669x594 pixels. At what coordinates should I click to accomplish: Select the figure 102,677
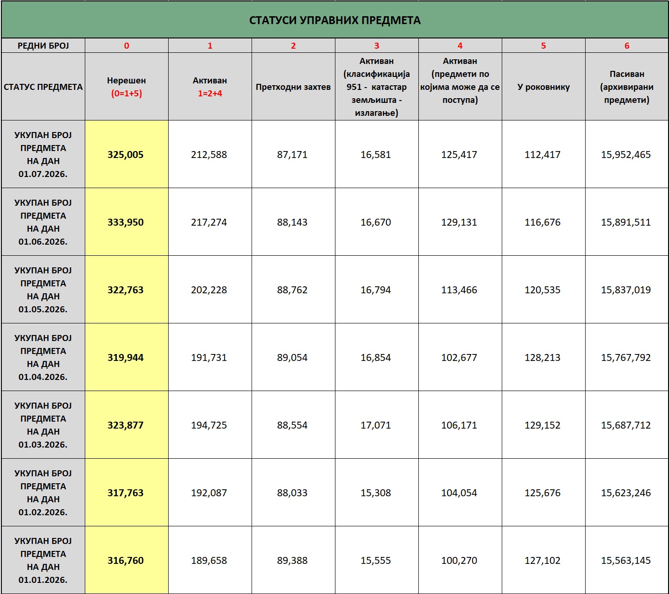(x=459, y=358)
